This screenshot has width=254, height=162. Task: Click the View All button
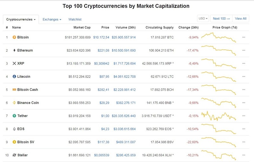[241, 18]
